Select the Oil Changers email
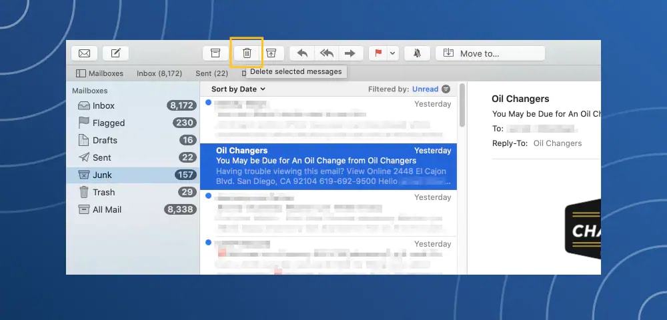The height and width of the screenshot is (320, 667). pyautogui.click(x=328, y=167)
